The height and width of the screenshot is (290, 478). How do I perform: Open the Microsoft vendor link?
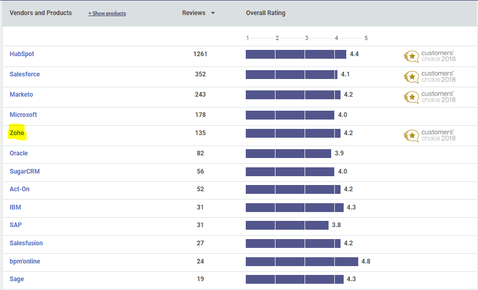click(x=23, y=115)
